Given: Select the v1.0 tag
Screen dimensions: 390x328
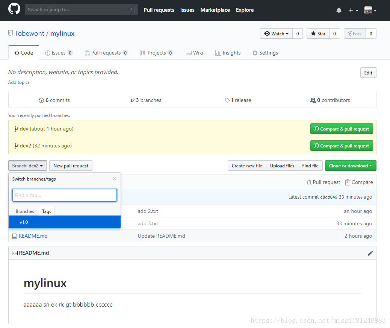Looking at the screenshot, I should point(65,222).
